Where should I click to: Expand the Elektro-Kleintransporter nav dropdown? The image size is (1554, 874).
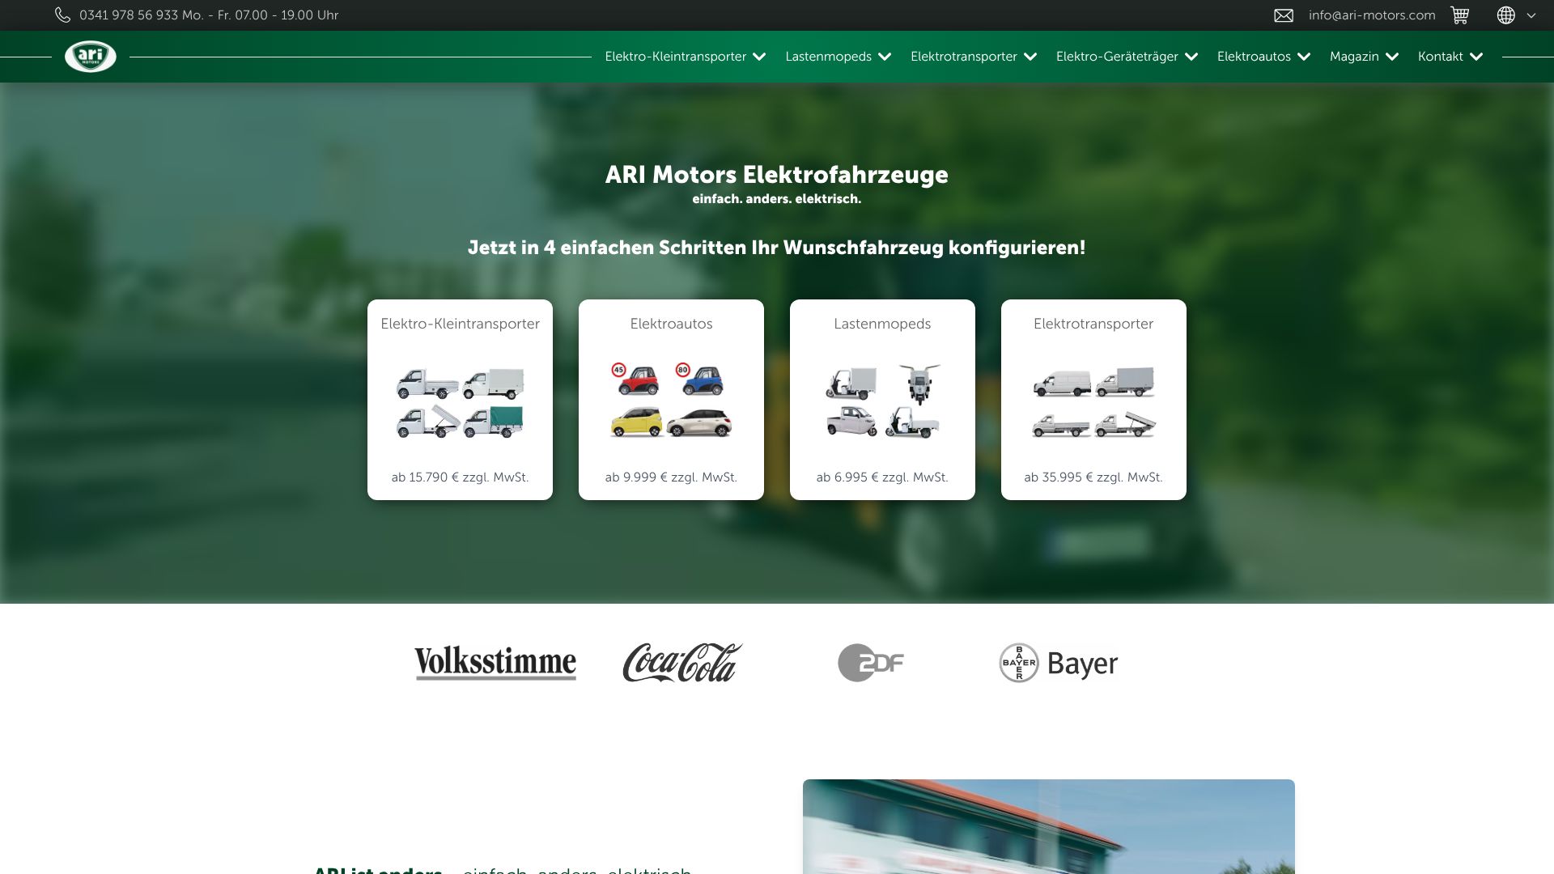(759, 57)
